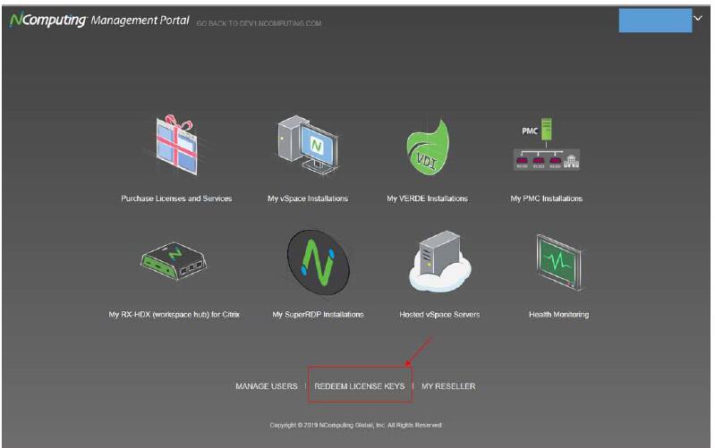
Task: Go to the MY RESELLER menu item
Action: coord(448,386)
